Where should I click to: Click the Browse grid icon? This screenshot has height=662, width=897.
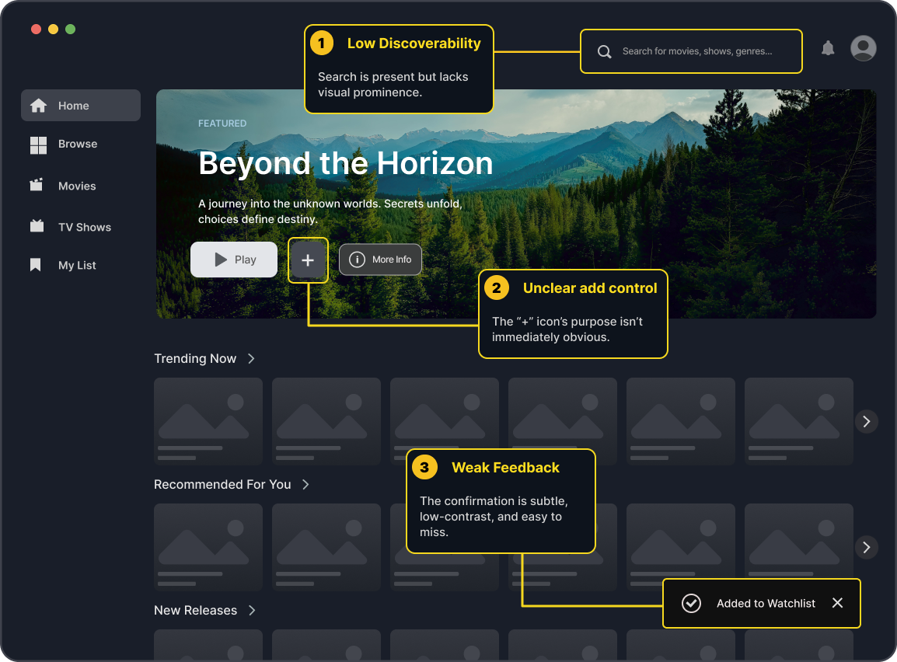click(x=38, y=145)
